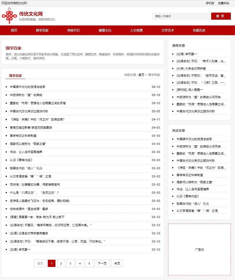Navigate to 华夏历史 in the menu
Screen dimensions: 235x280
tap(199, 30)
